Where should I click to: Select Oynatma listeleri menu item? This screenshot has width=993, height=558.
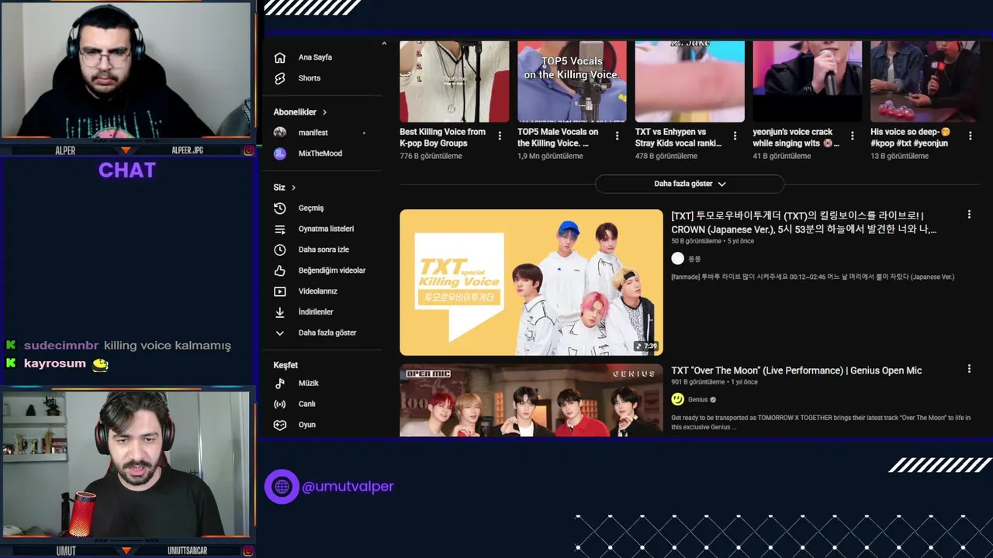[324, 229]
